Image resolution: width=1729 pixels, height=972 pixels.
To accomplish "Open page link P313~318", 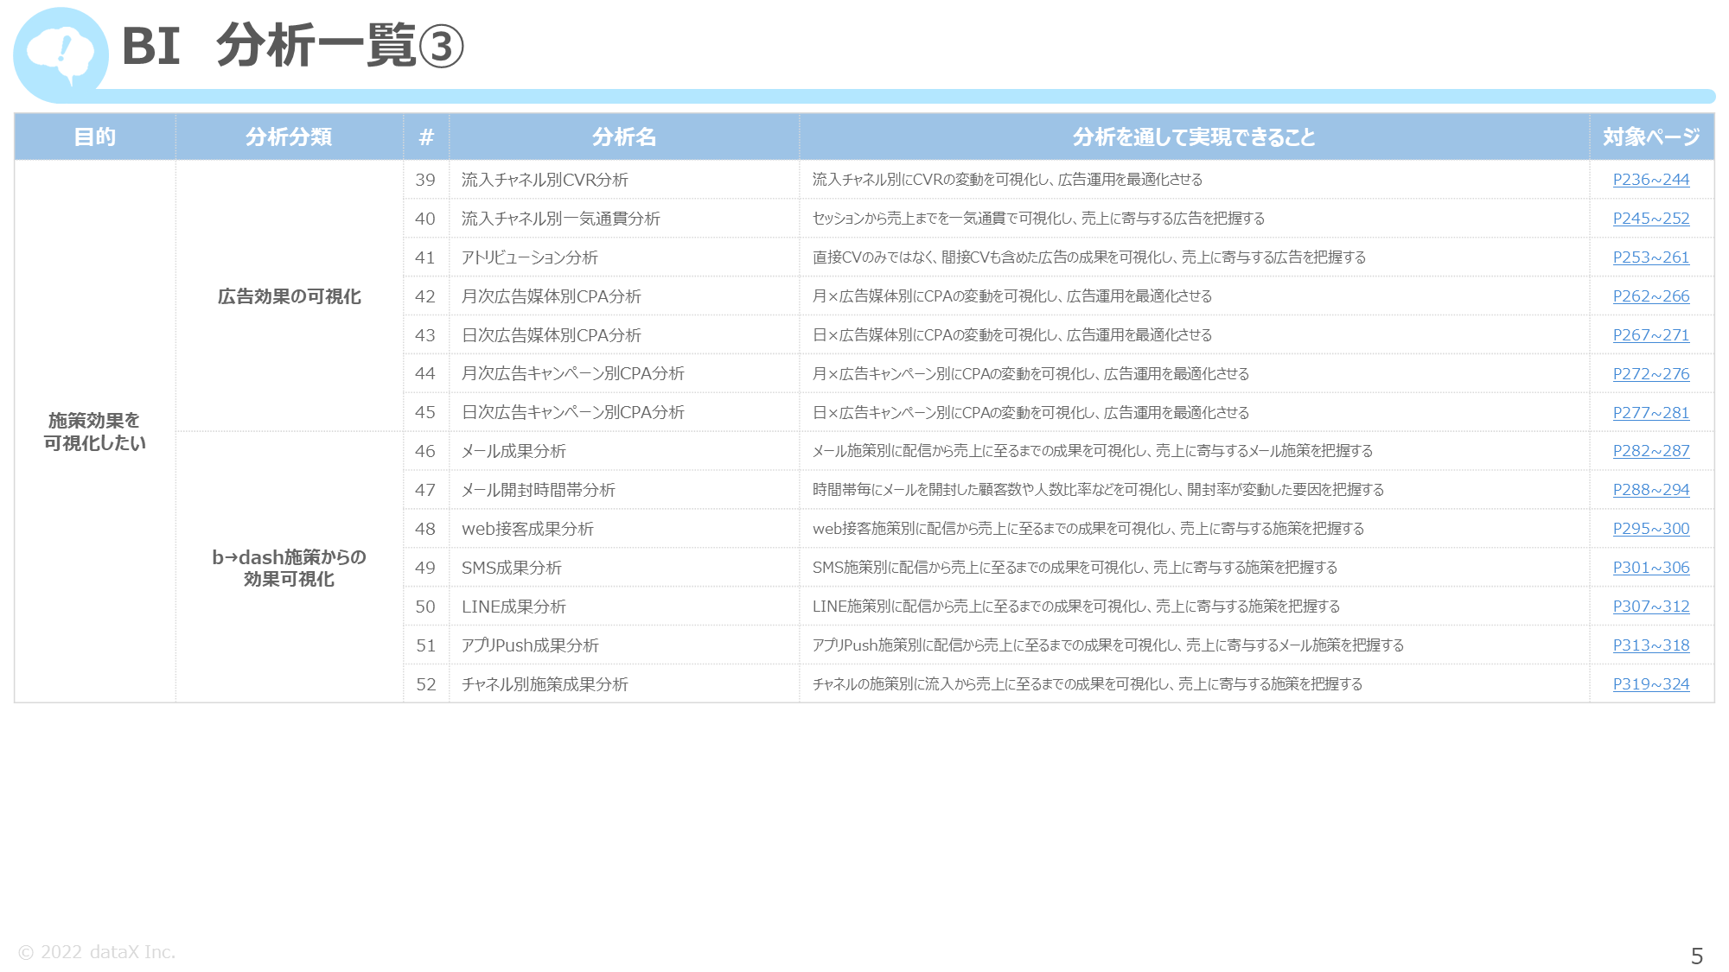I will point(1650,645).
